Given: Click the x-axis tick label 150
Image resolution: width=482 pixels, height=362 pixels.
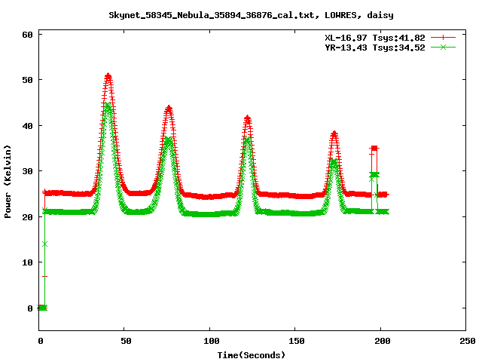Looking at the screenshot, I should click(x=296, y=341).
